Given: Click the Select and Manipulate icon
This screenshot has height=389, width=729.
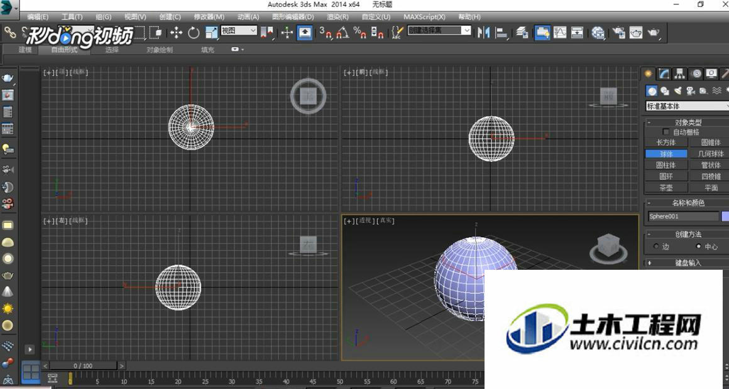Looking at the screenshot, I should 287,33.
